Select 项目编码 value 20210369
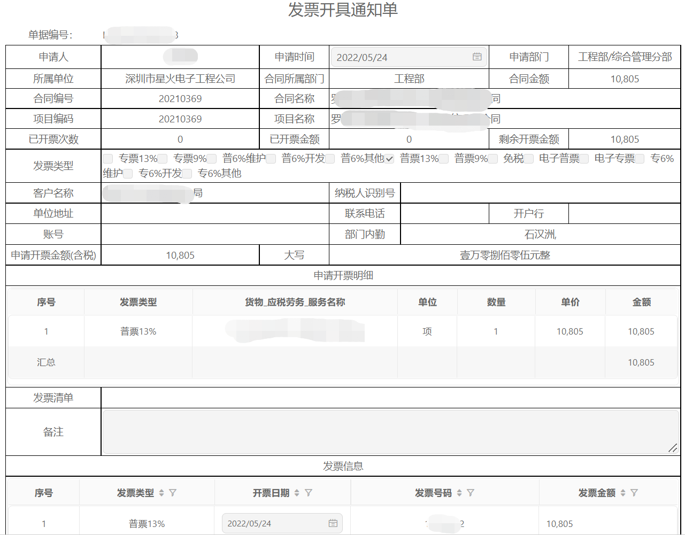The width and height of the screenshot is (685, 535). tap(180, 119)
